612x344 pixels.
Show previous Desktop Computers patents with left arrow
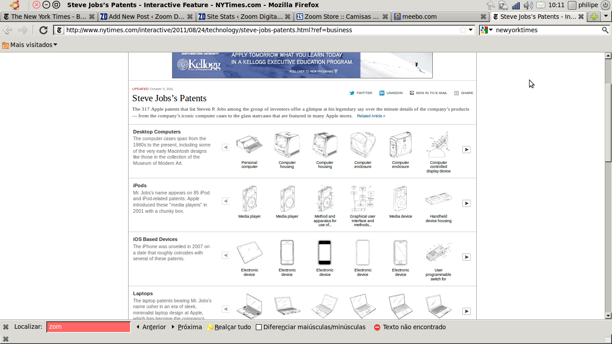226,147
